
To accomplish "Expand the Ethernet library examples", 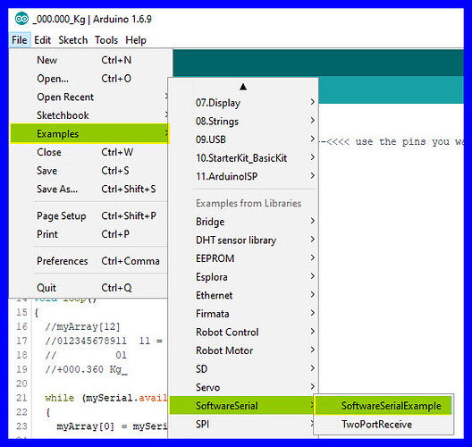I will pos(243,295).
